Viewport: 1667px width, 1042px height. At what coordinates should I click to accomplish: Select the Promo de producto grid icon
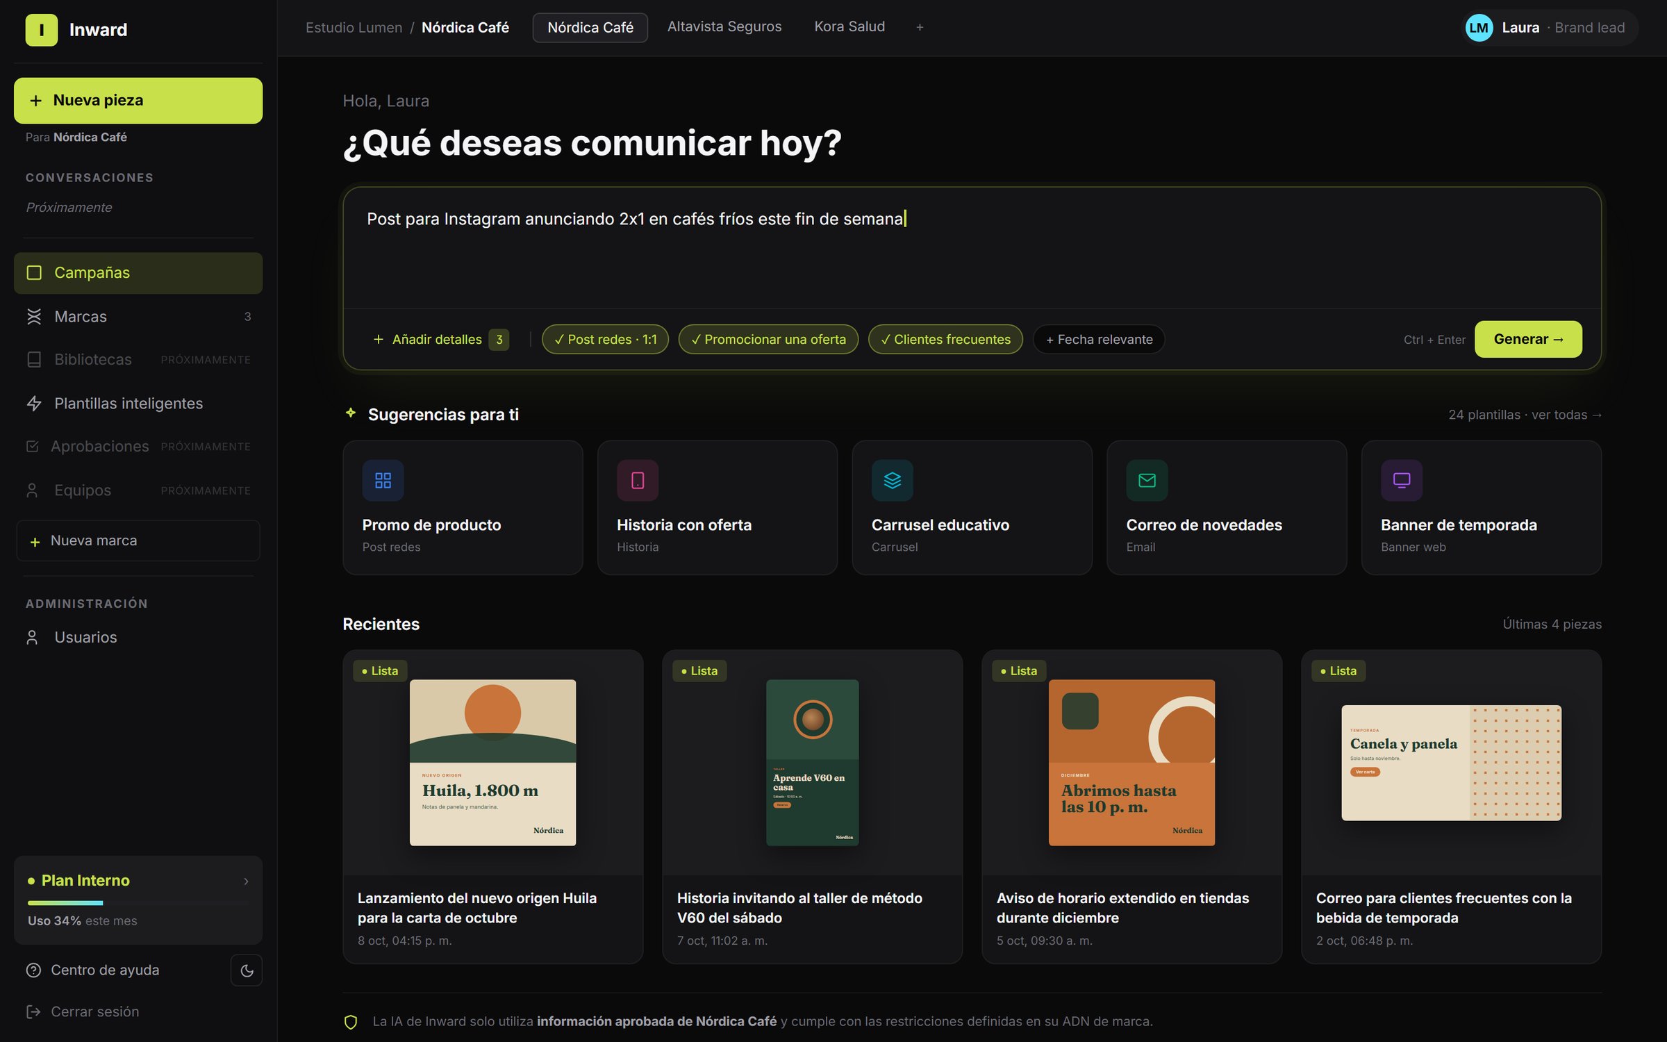click(x=383, y=480)
